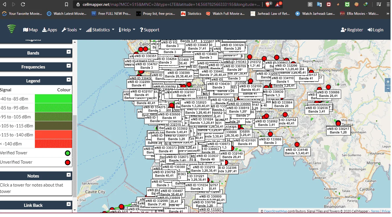392x217 pixels.
Task: Expand the Frequencies panel toggle
Action: [x=69, y=66]
